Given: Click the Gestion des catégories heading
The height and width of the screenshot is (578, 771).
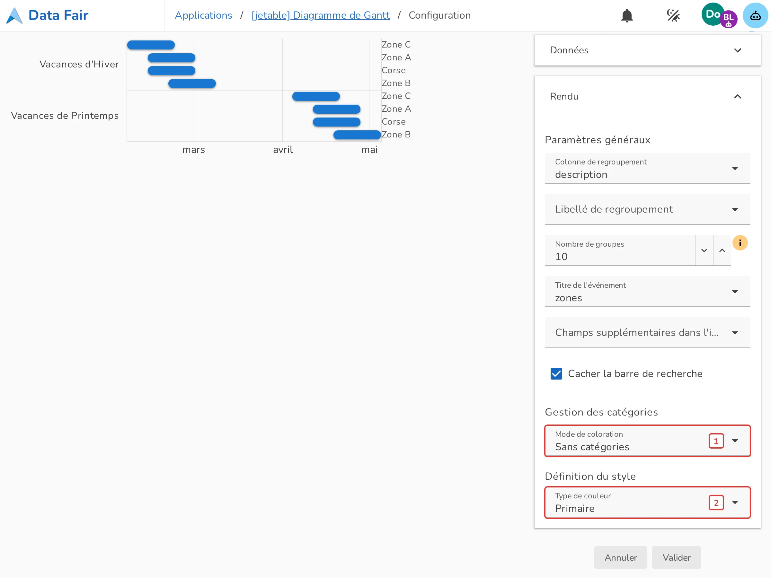Looking at the screenshot, I should click(601, 412).
